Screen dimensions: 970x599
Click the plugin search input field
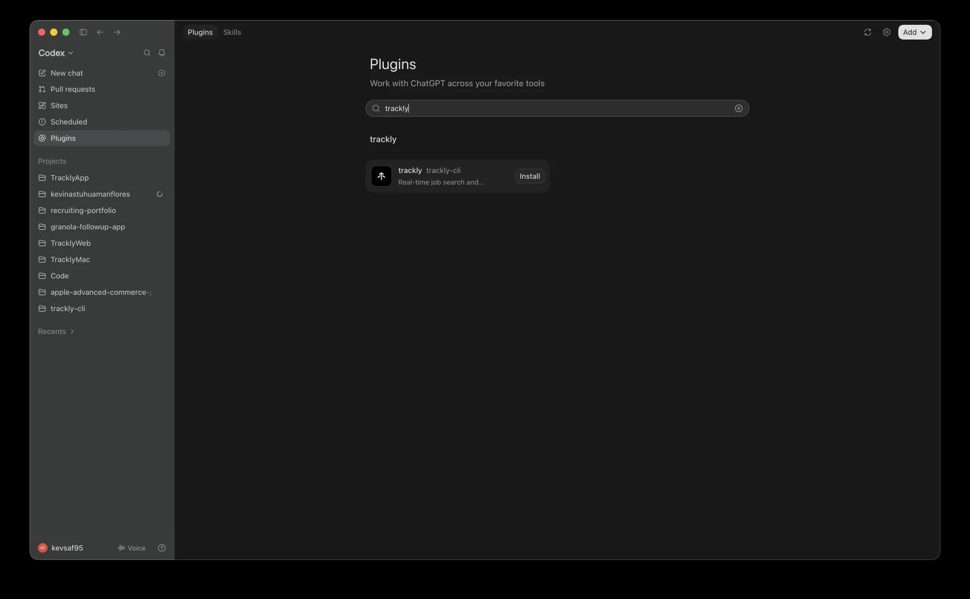[557, 108]
